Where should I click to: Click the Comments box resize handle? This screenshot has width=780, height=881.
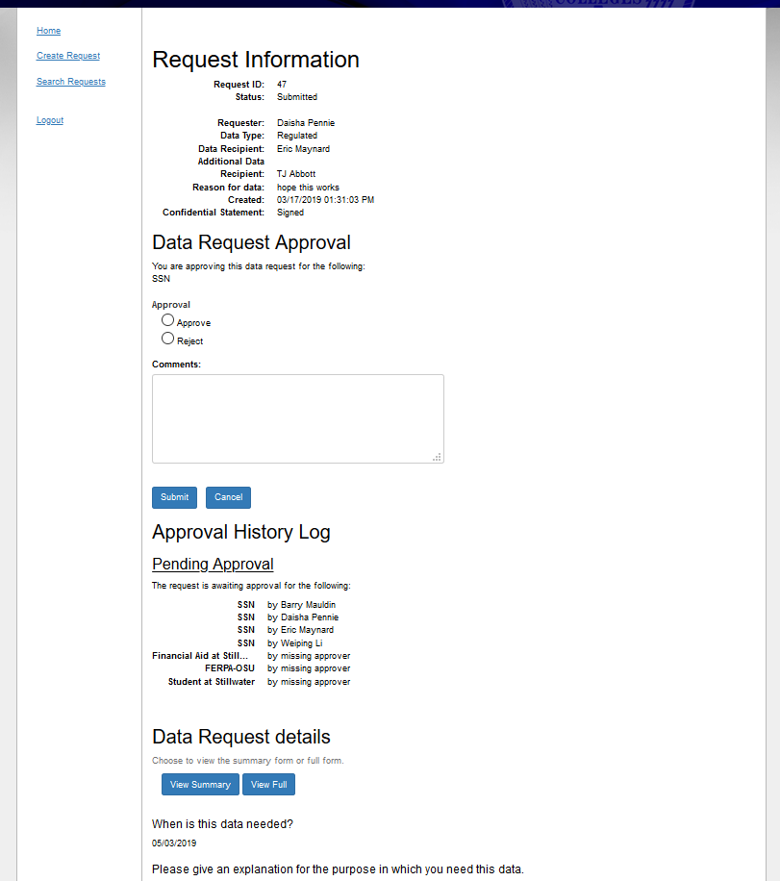click(x=437, y=457)
